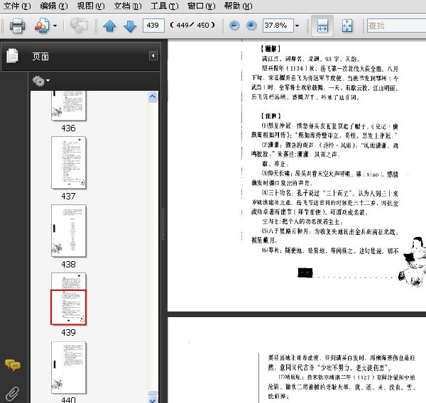Expand dropdown arrow next to share icon
This screenshot has width=426, height=403.
click(x=55, y=26)
